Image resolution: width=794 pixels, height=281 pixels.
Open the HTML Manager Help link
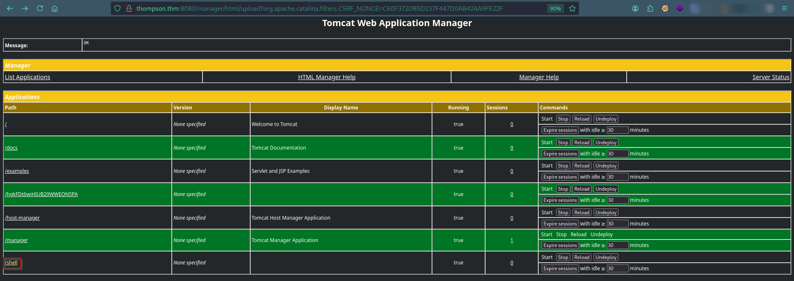click(327, 77)
